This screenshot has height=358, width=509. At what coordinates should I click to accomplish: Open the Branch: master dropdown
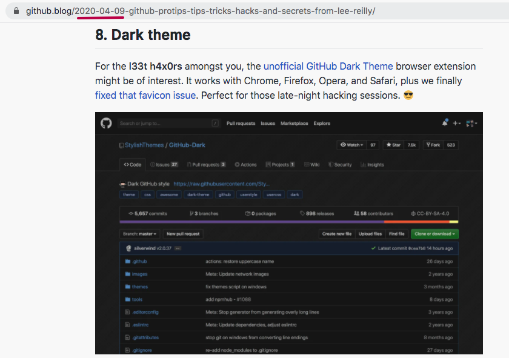[x=139, y=234]
